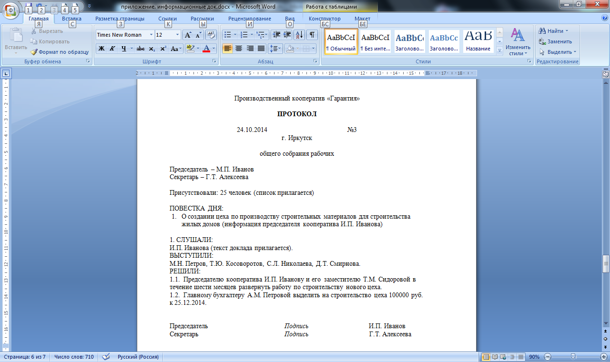Apply the Обычный style

coord(341,41)
